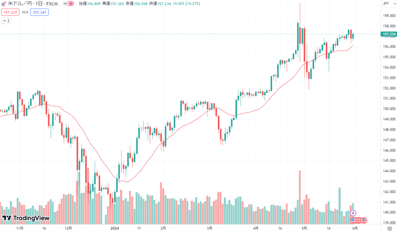The width and height of the screenshot is (397, 232).
Task: Click the 6月 label on the time axis
Action: click(354, 228)
